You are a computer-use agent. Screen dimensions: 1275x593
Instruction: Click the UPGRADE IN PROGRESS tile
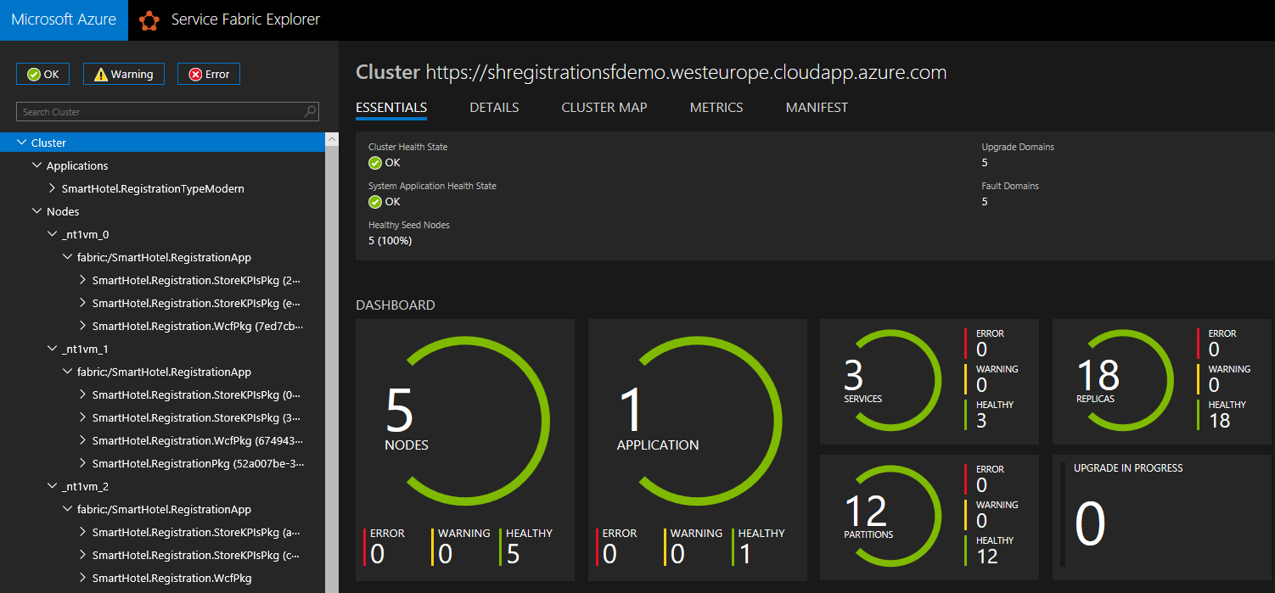pos(1161,517)
